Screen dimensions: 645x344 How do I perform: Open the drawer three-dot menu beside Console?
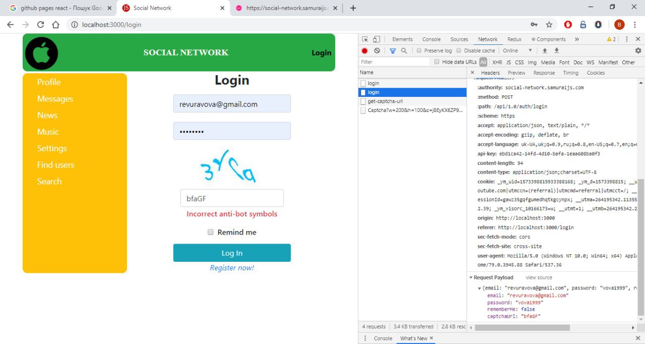pyautogui.click(x=365, y=338)
